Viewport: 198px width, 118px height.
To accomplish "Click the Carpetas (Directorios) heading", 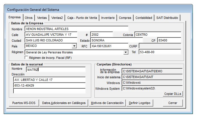I will click(114, 64).
